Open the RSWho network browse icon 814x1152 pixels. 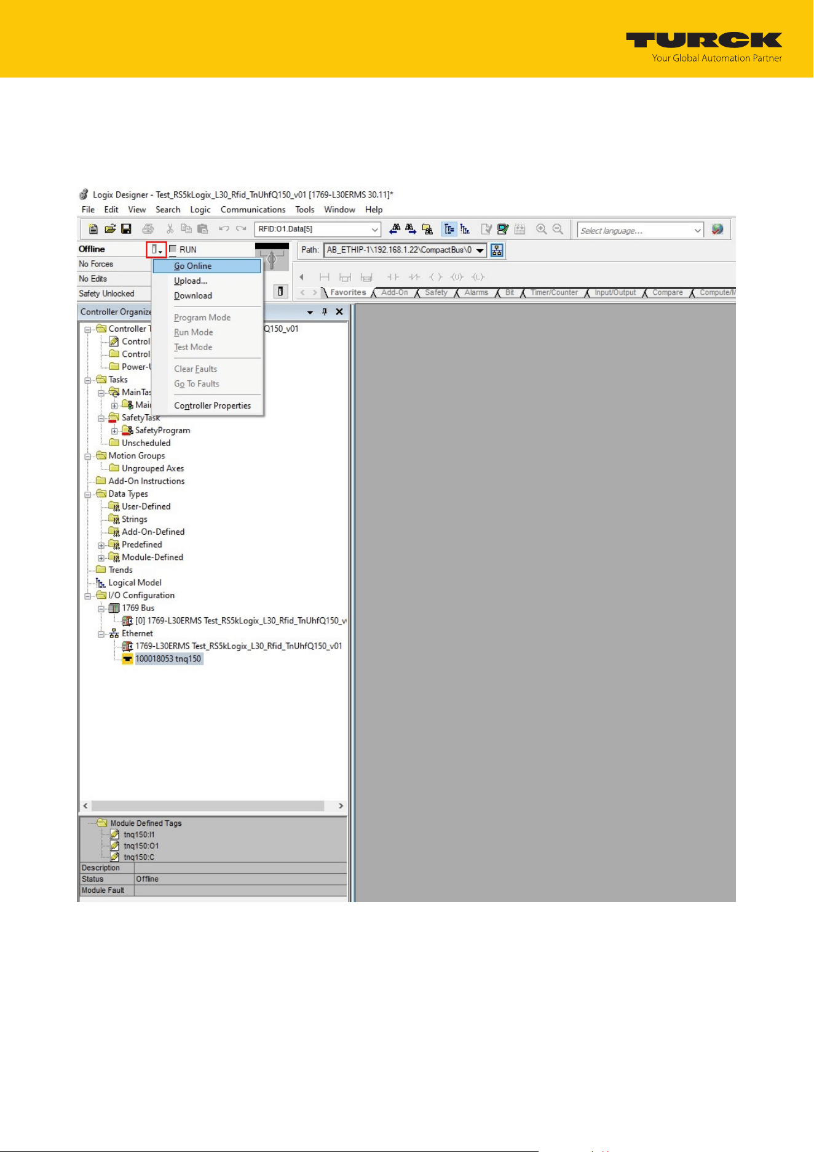[x=497, y=250]
